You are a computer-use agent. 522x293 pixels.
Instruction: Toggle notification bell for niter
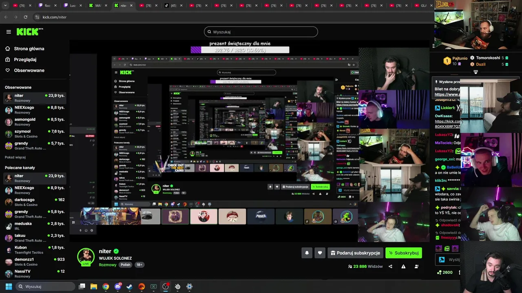pyautogui.click(x=307, y=253)
